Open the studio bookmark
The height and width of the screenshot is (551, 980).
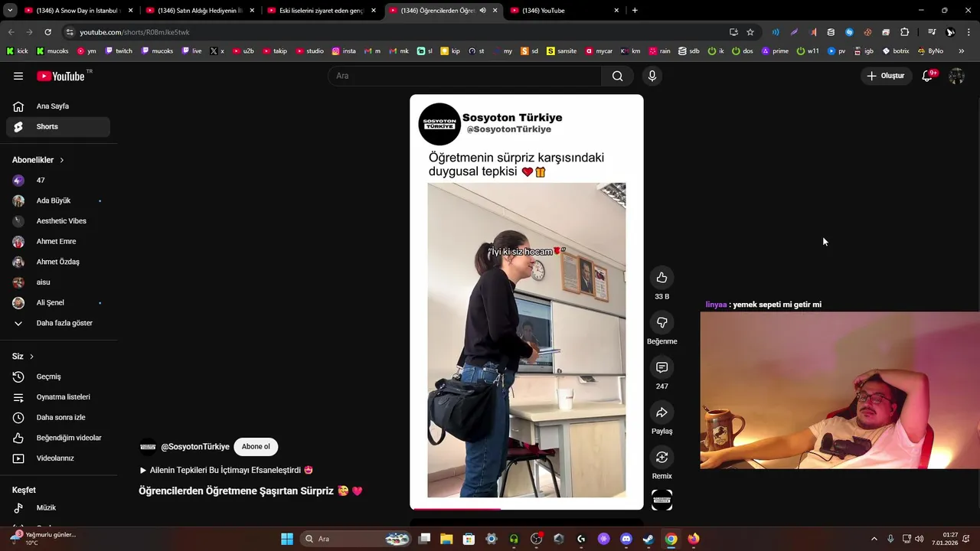pyautogui.click(x=309, y=51)
